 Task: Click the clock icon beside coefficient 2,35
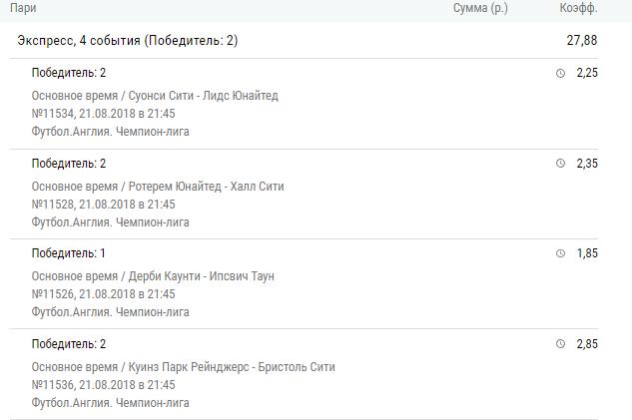(x=560, y=163)
